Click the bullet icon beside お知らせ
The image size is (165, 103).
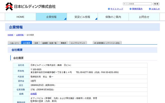pyautogui.click(x=150, y=9)
